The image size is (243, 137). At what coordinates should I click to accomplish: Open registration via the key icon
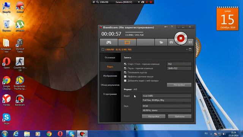[x=166, y=27]
